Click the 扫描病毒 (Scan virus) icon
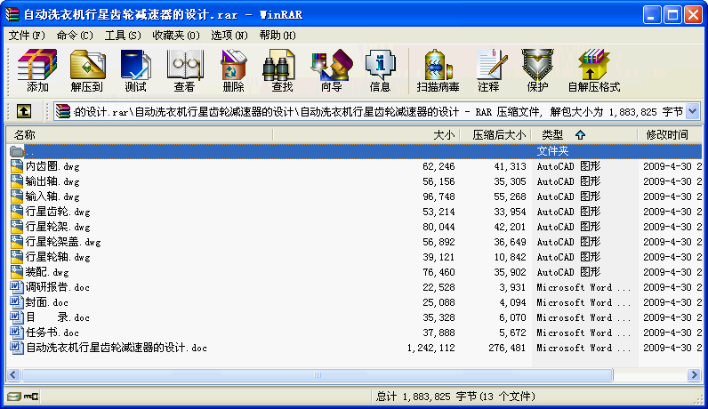The height and width of the screenshot is (409, 708). (438, 71)
